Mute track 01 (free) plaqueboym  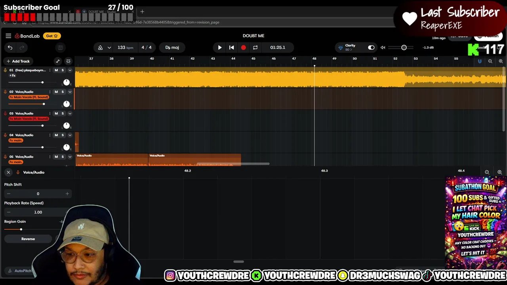[56, 70]
